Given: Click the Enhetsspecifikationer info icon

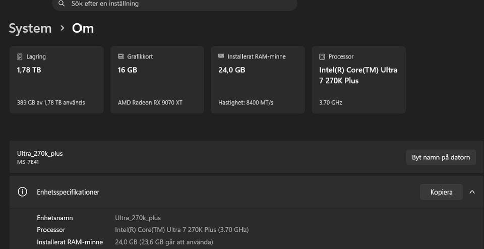Looking at the screenshot, I should [x=22, y=192].
